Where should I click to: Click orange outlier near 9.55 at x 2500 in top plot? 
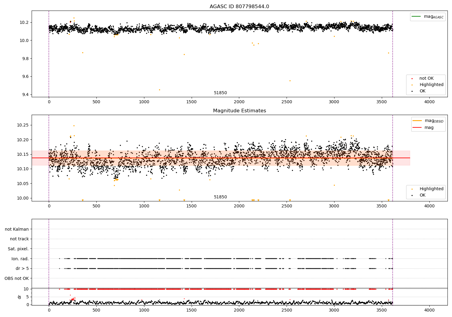[x=290, y=81]
